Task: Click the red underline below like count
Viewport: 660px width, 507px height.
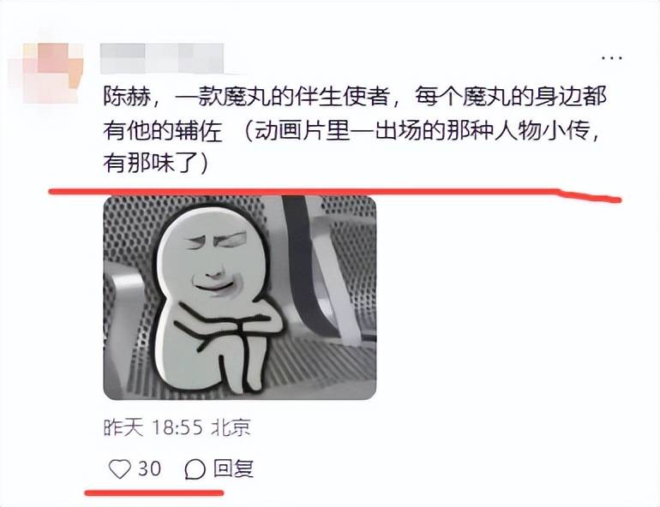Action: 154,492
